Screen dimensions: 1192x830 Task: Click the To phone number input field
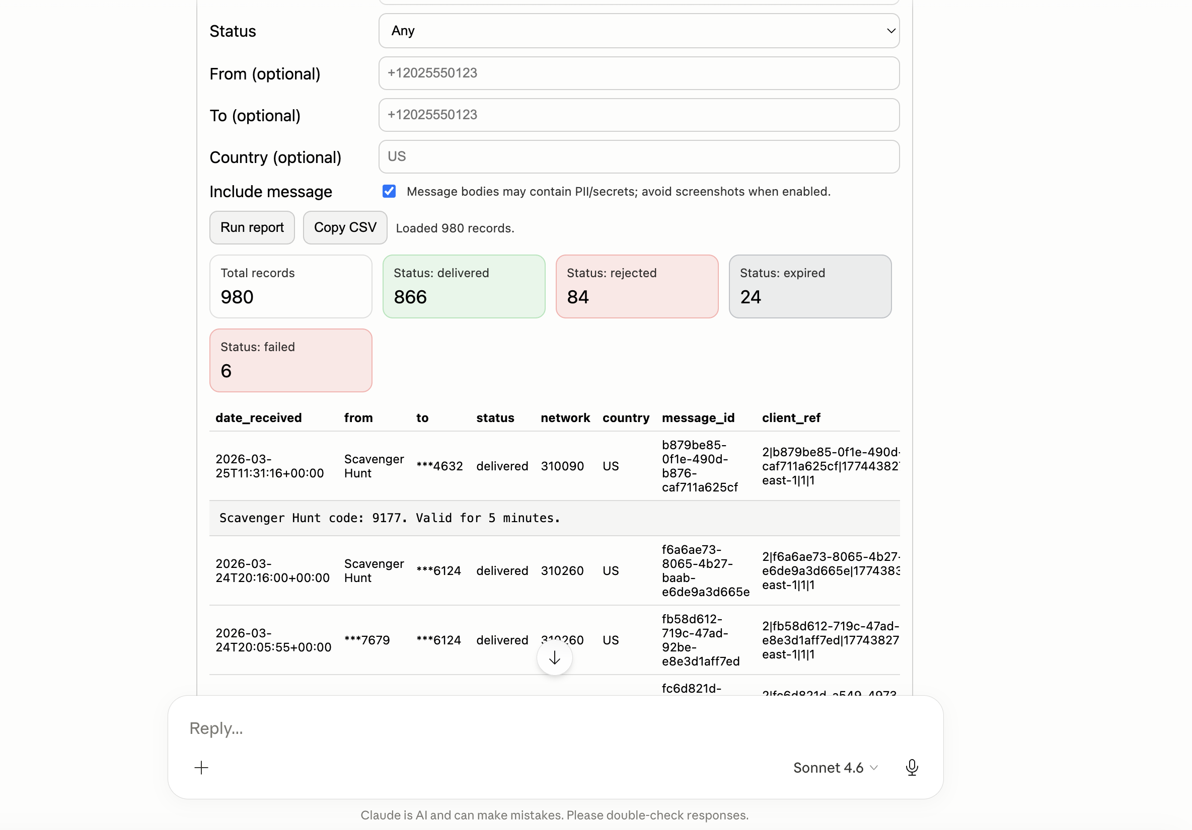(639, 115)
